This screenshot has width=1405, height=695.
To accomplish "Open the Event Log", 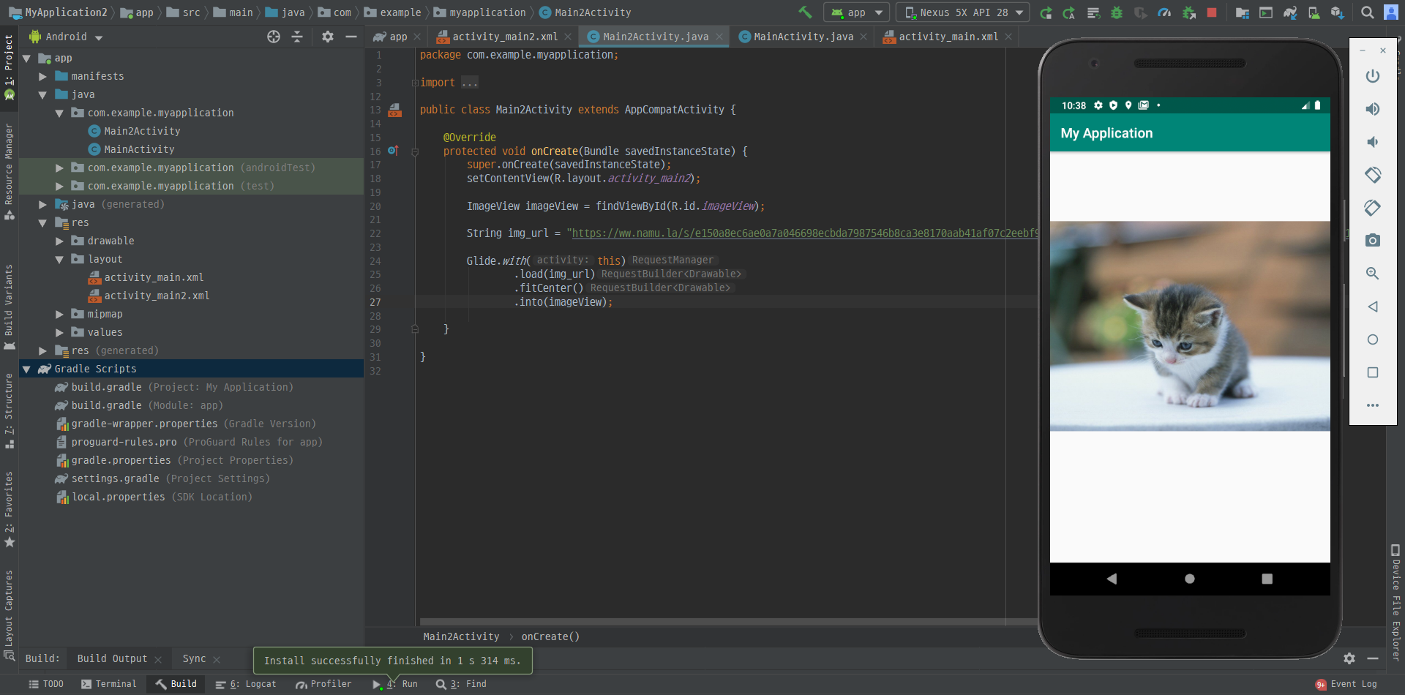I will point(1346,684).
